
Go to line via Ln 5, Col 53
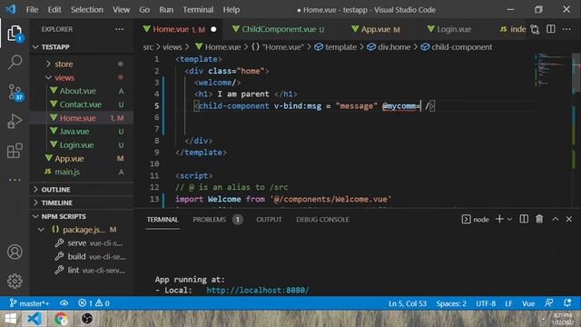pyautogui.click(x=408, y=303)
